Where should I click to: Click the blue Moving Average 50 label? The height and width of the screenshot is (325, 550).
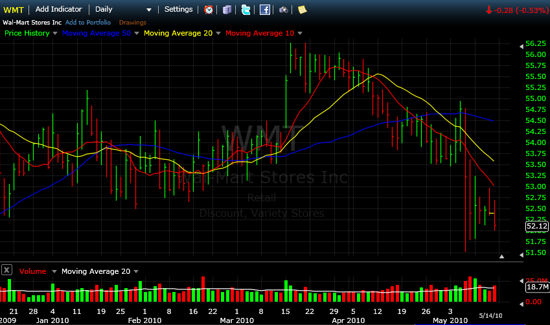pos(97,33)
